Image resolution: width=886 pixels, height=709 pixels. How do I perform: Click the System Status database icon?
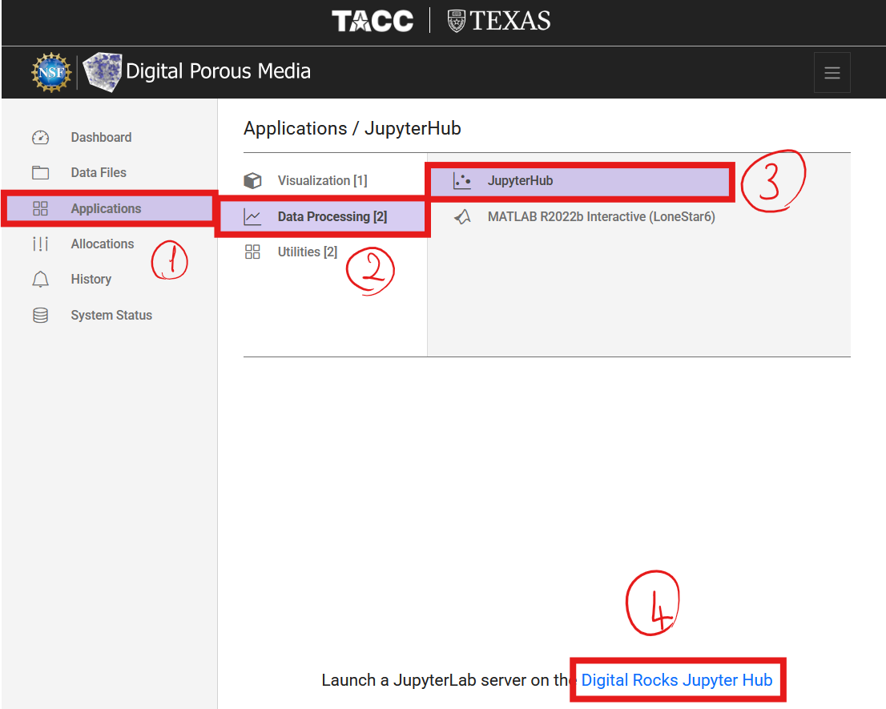pyautogui.click(x=40, y=315)
